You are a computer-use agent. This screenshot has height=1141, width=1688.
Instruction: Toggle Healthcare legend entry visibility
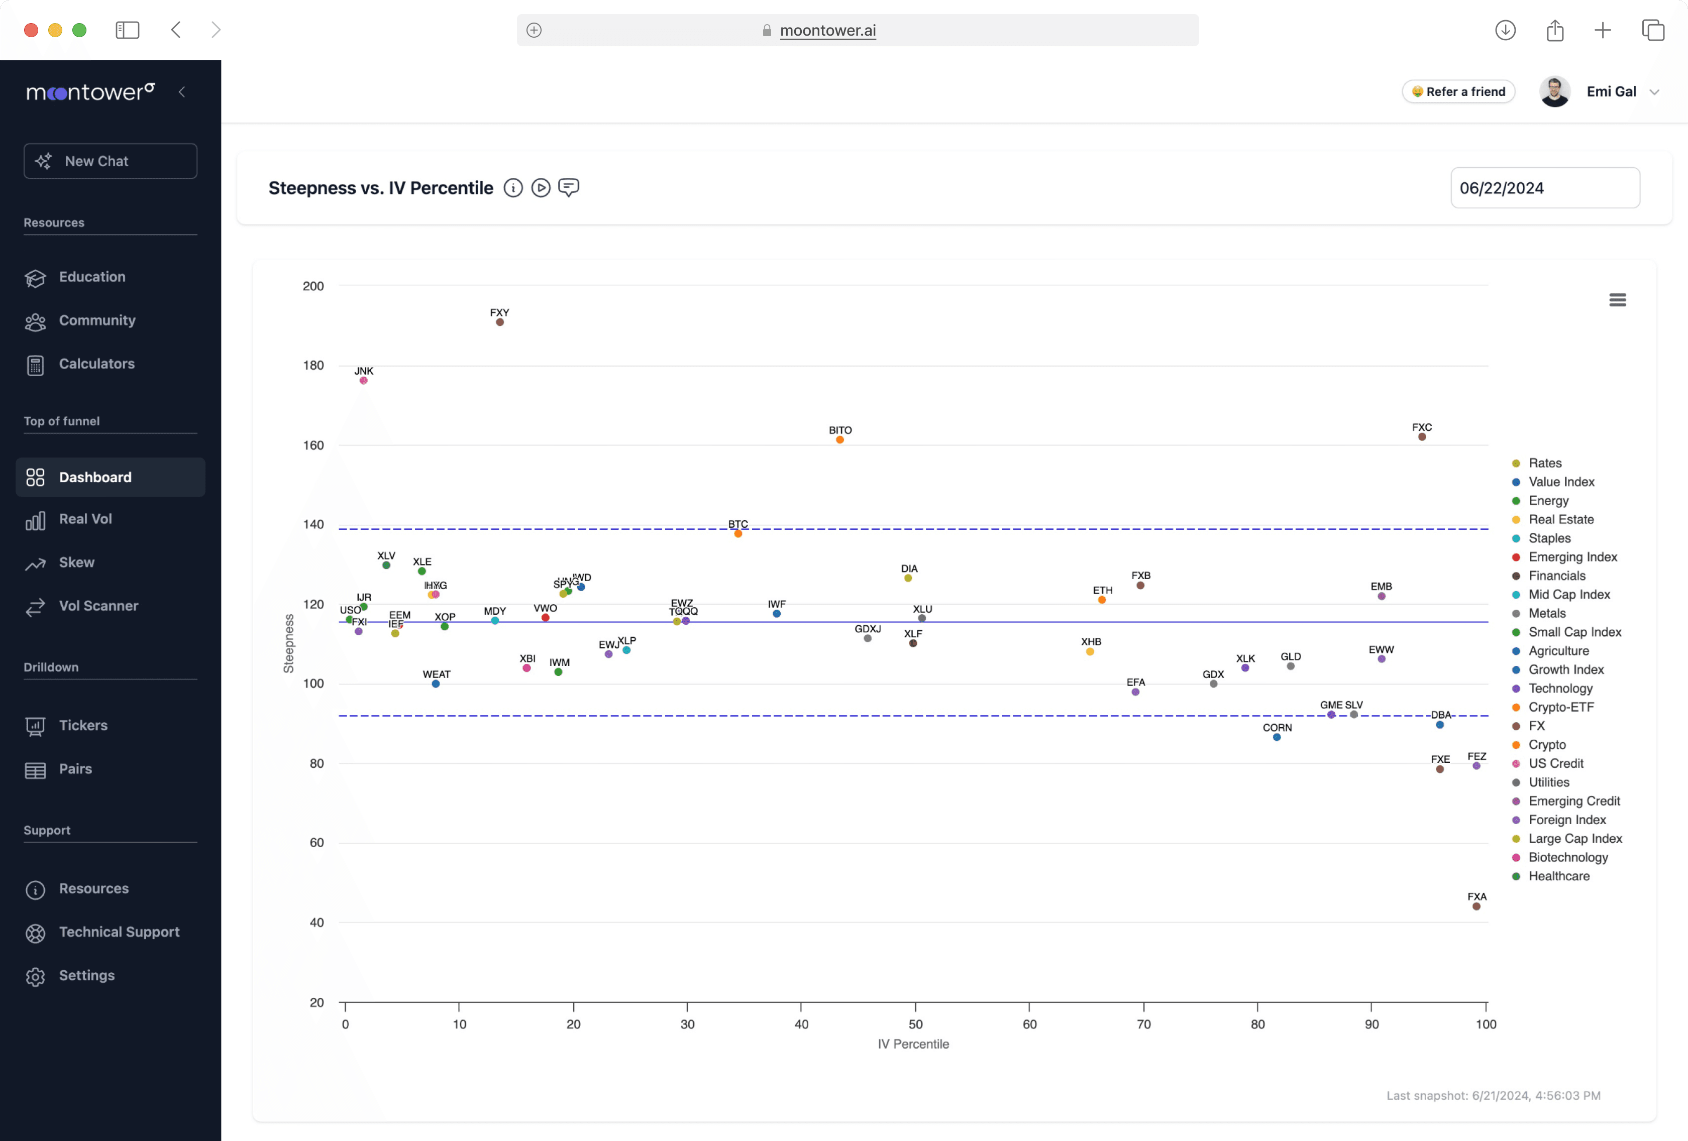coord(1558,876)
